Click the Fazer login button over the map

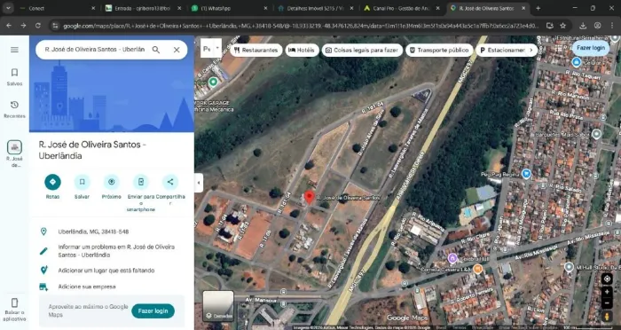591,48
